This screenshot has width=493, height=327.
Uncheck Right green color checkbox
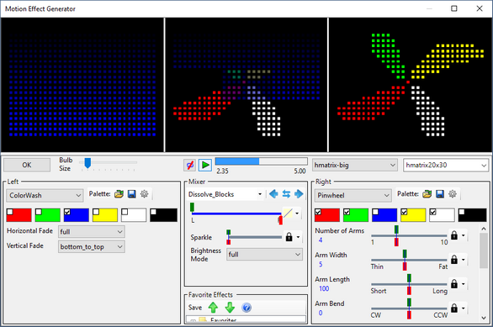pyautogui.click(x=347, y=212)
